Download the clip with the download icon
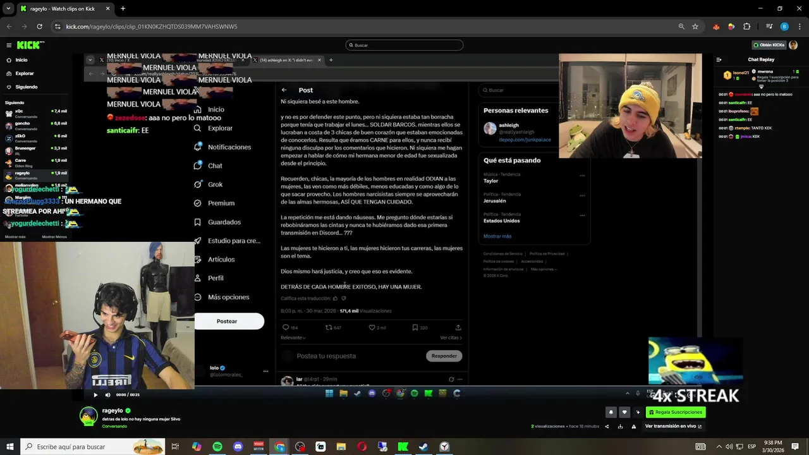This screenshot has width=809, height=455. pyautogui.click(x=621, y=427)
